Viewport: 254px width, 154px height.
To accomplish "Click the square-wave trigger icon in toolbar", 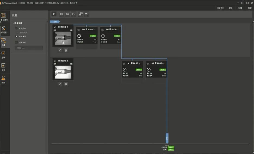I will [x=73, y=14].
